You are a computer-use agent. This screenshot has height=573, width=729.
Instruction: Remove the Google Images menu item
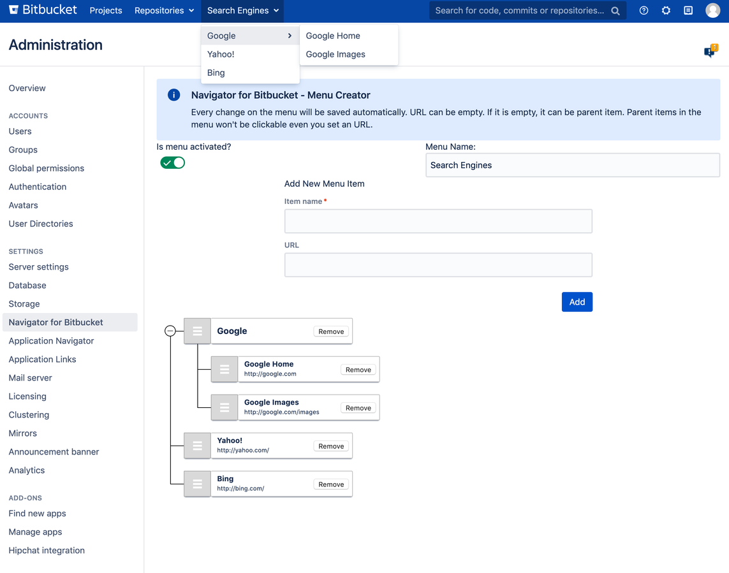click(358, 408)
